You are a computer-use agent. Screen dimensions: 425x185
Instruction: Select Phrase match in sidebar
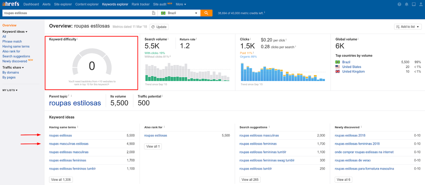coord(12,41)
